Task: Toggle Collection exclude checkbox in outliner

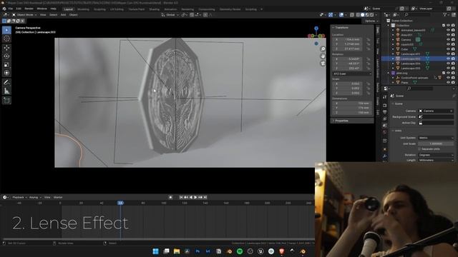Action: point(444,26)
